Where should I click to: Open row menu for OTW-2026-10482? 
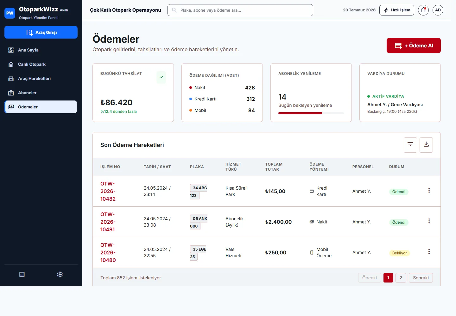point(429,190)
